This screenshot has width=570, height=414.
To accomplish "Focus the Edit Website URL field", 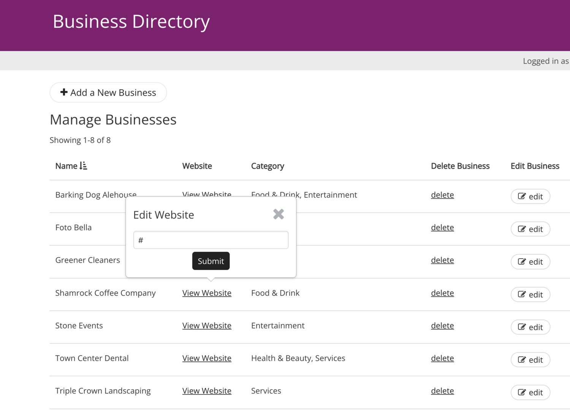I will [211, 240].
